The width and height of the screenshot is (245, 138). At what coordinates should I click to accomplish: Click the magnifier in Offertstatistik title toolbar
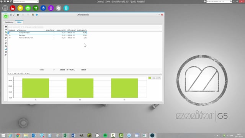click(14, 15)
